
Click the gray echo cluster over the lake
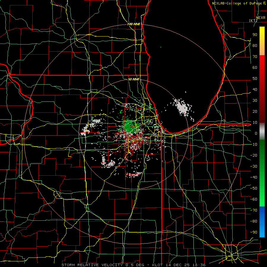click(183, 107)
